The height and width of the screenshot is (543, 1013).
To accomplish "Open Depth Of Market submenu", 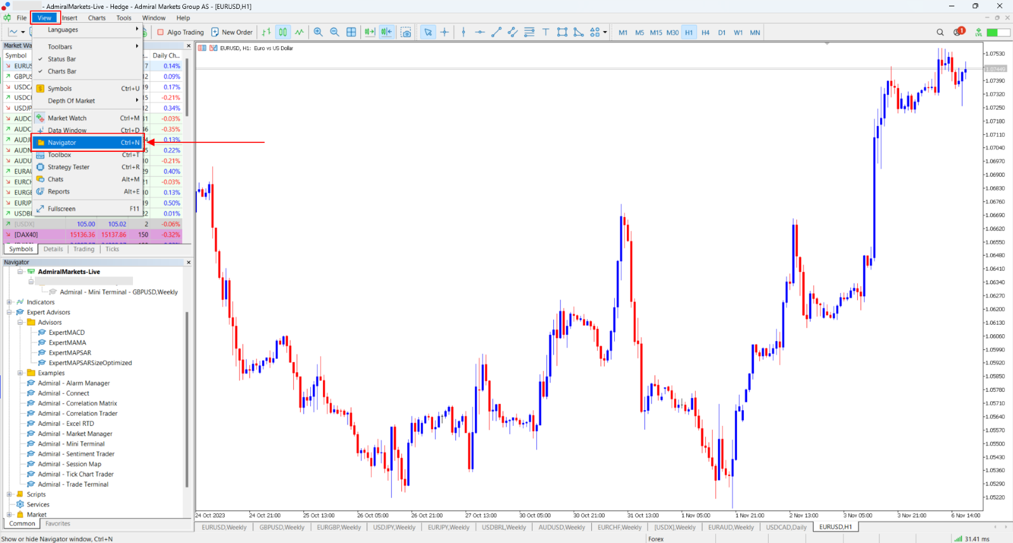I will [x=88, y=101].
